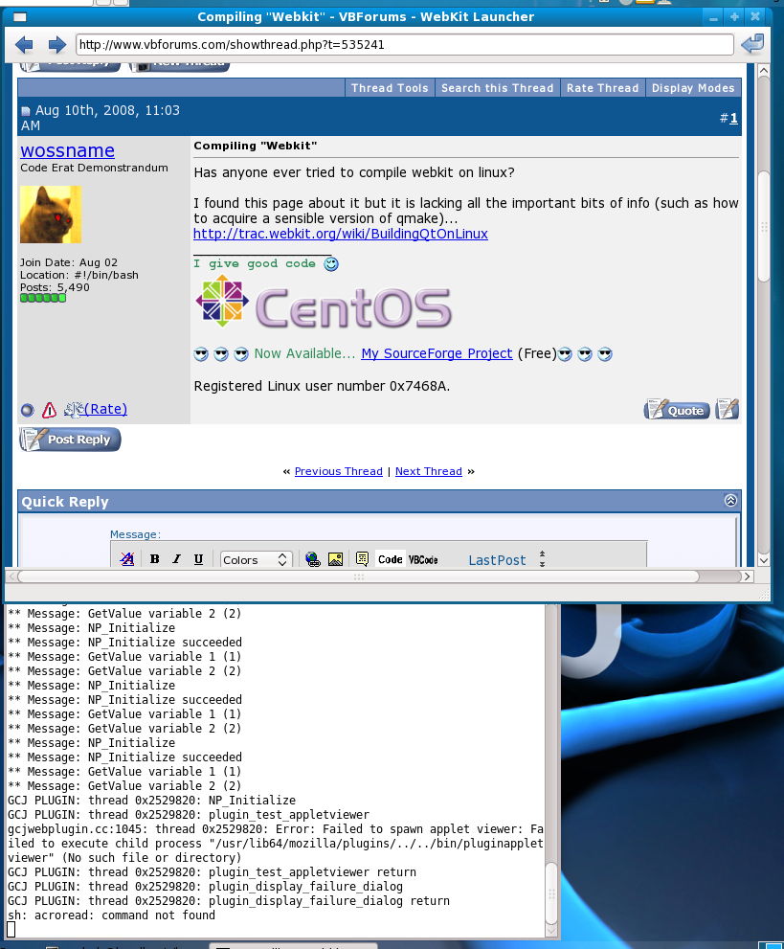Click the LastPost link in editor toolbar
784x949 pixels.
tap(497, 560)
